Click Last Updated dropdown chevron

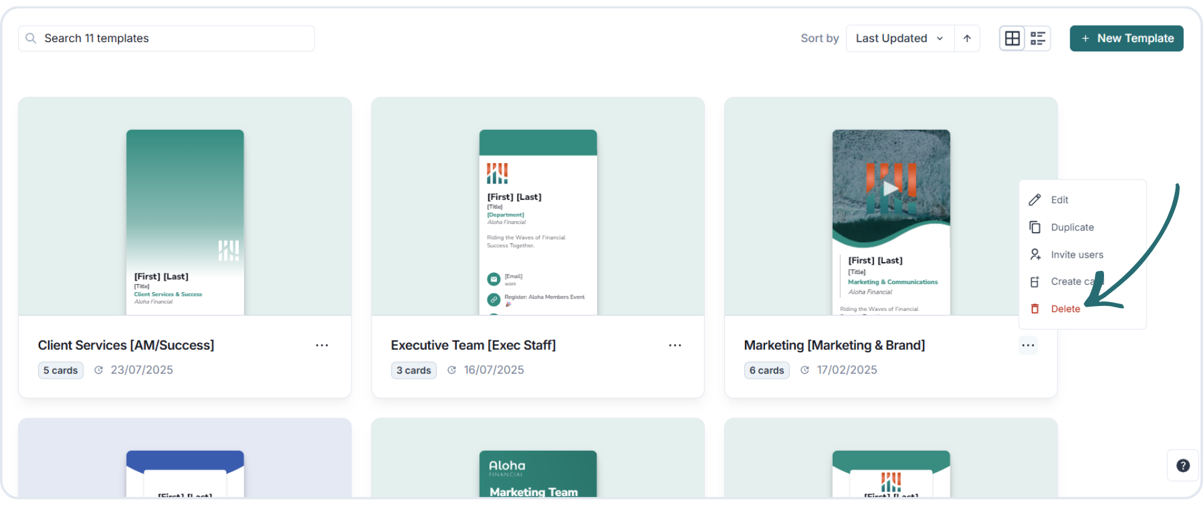(939, 38)
